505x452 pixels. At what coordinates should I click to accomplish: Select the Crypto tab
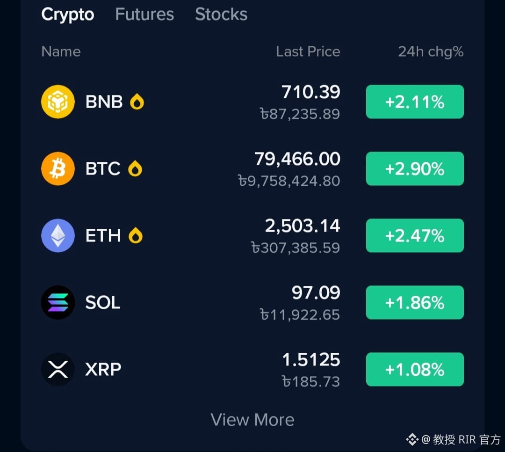coord(68,15)
